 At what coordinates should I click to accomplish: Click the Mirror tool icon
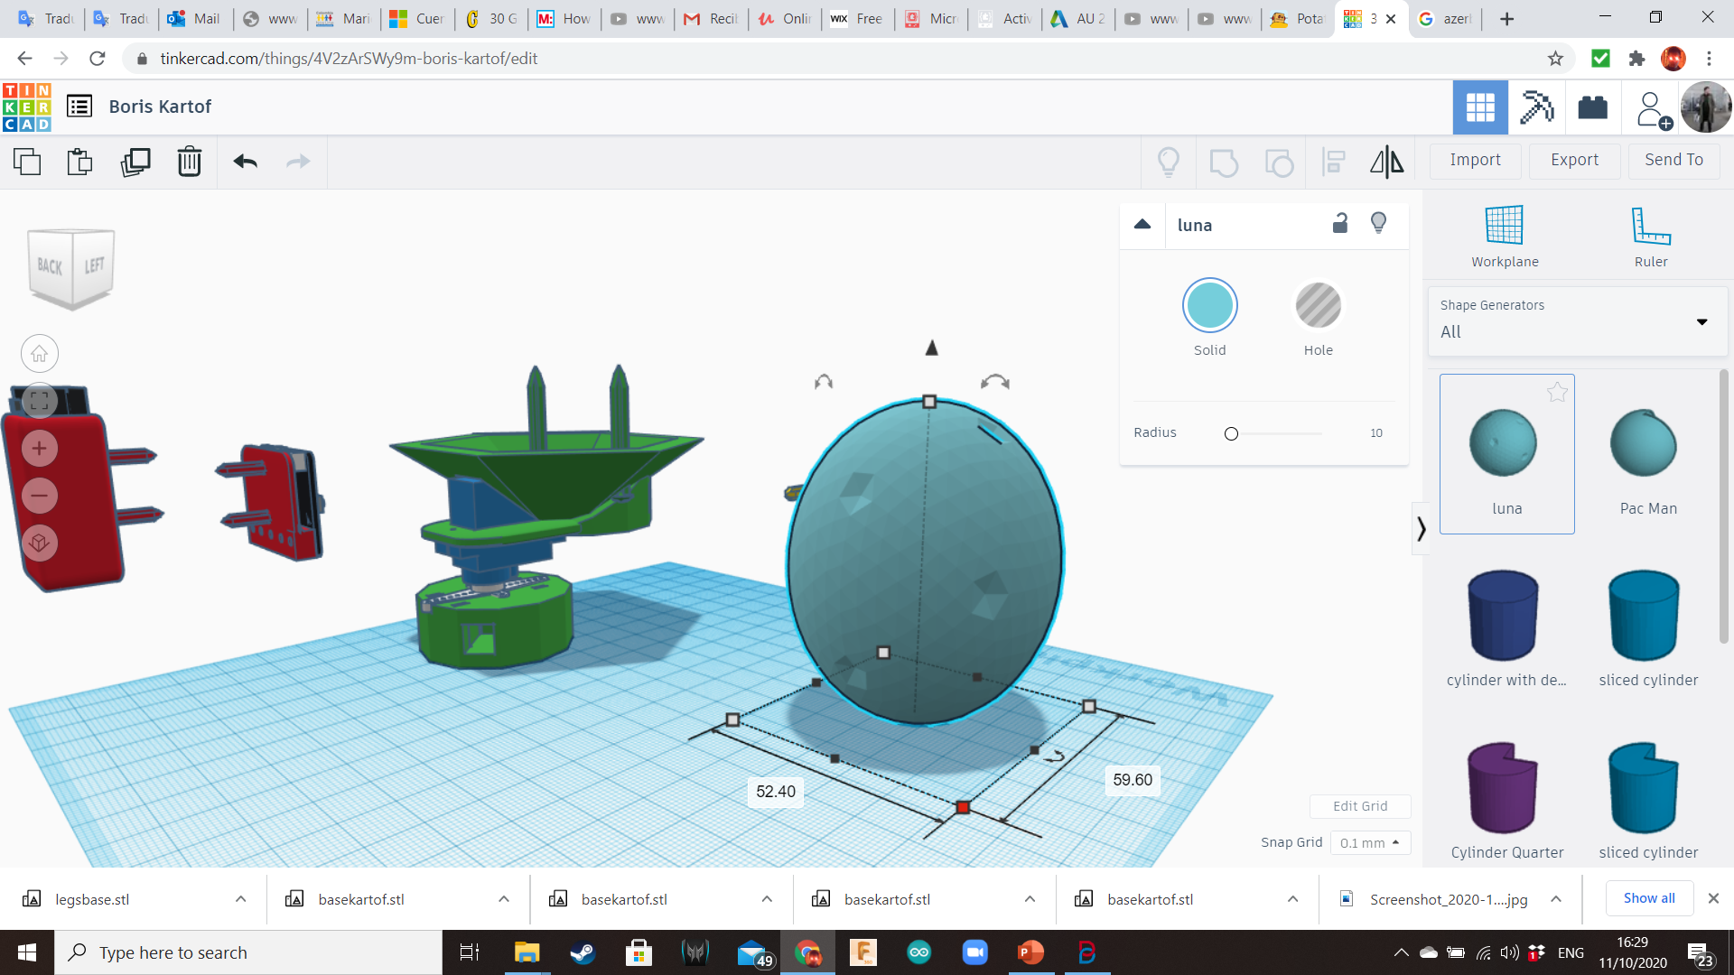pyautogui.click(x=1386, y=162)
